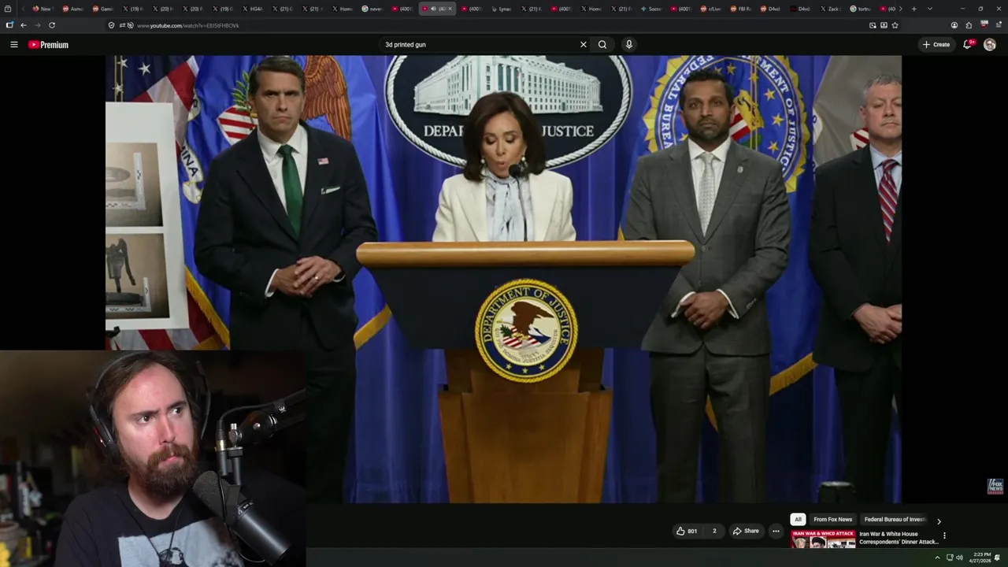Select the 'All' filter chip
Image resolution: width=1008 pixels, height=567 pixels.
tap(798, 520)
